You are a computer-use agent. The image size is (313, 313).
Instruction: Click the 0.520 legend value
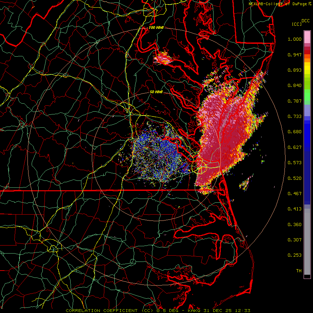click(295, 178)
